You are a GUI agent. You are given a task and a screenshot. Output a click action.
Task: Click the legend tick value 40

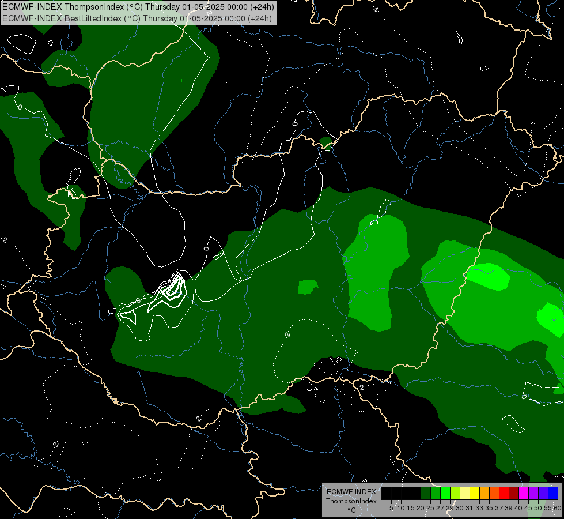pyautogui.click(x=518, y=508)
